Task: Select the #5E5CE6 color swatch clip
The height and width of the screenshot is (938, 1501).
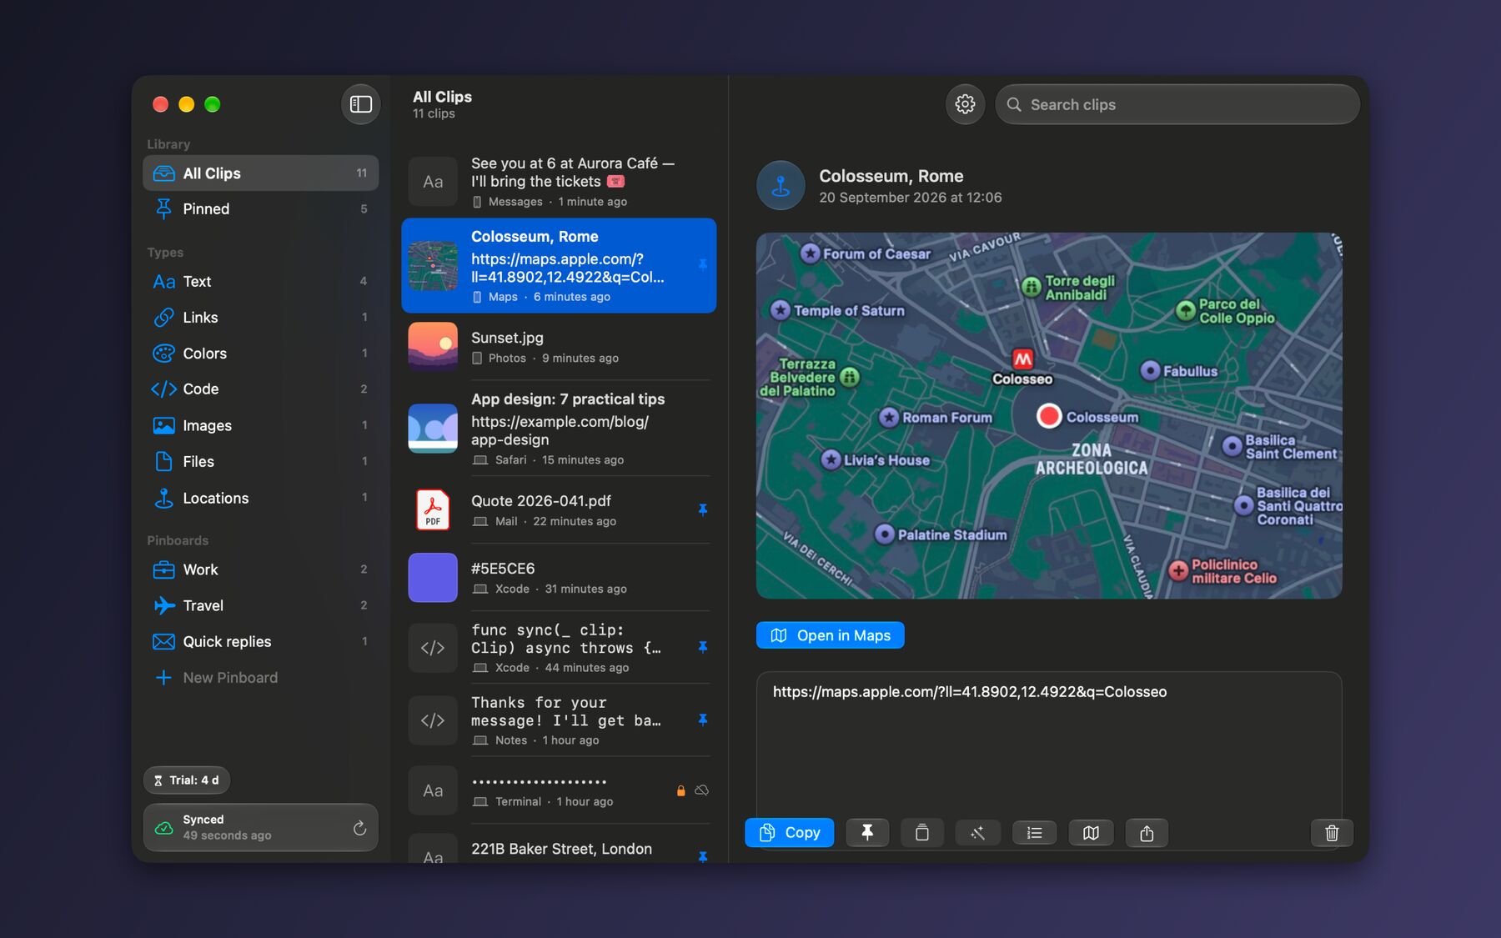Action: (433, 578)
